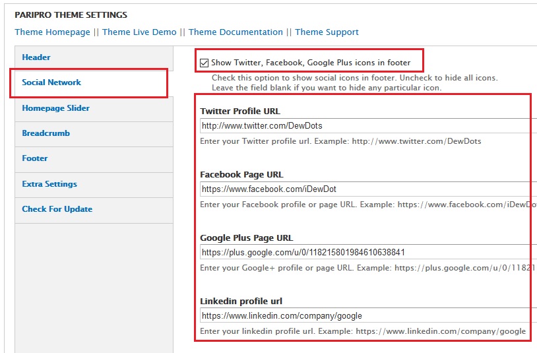Image resolution: width=537 pixels, height=353 pixels.
Task: Click the bold "Facebook Page URL" field label
Action: point(241,175)
